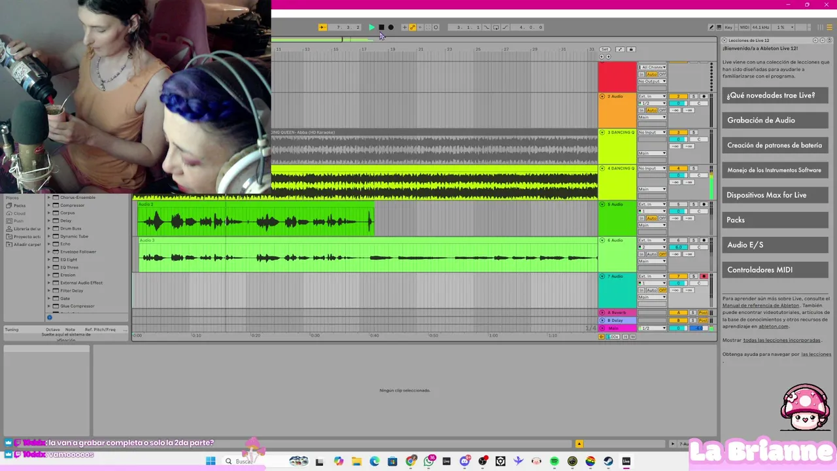Set 6 Audio monitor to Auto

[x=651, y=254]
